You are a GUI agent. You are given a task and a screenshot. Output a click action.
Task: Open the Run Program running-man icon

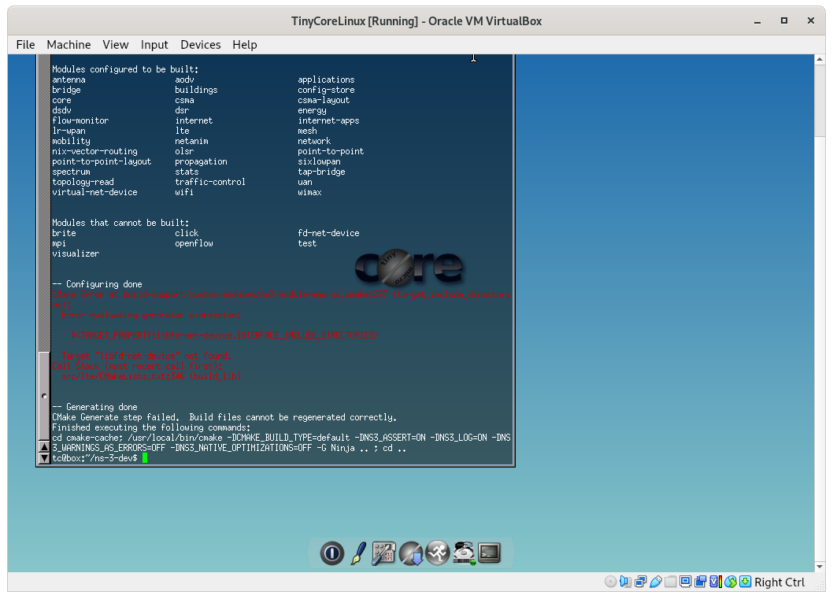pos(437,553)
